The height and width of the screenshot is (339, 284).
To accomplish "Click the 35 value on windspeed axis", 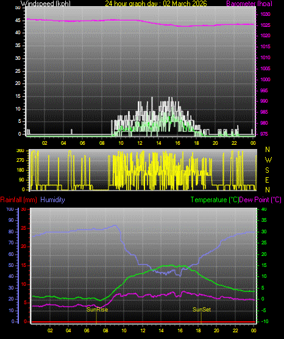I will [18, 46].
